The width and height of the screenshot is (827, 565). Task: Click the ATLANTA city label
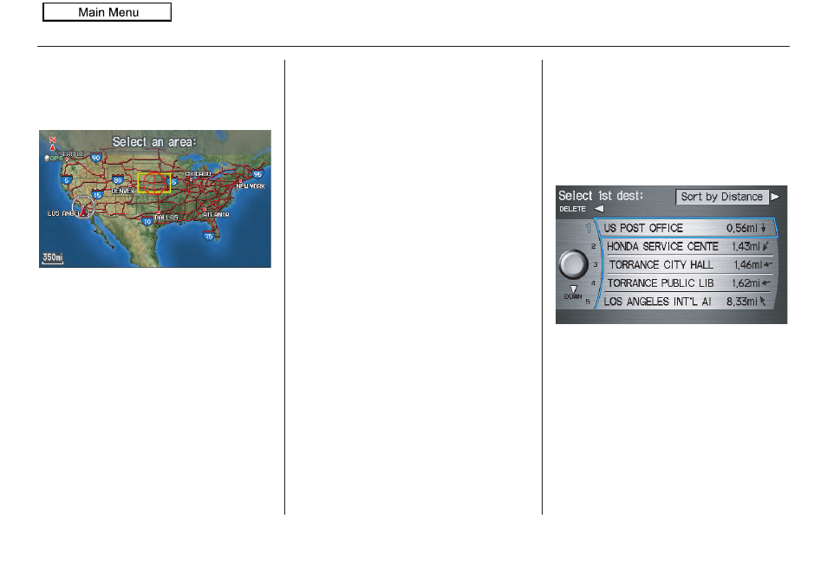point(216,215)
